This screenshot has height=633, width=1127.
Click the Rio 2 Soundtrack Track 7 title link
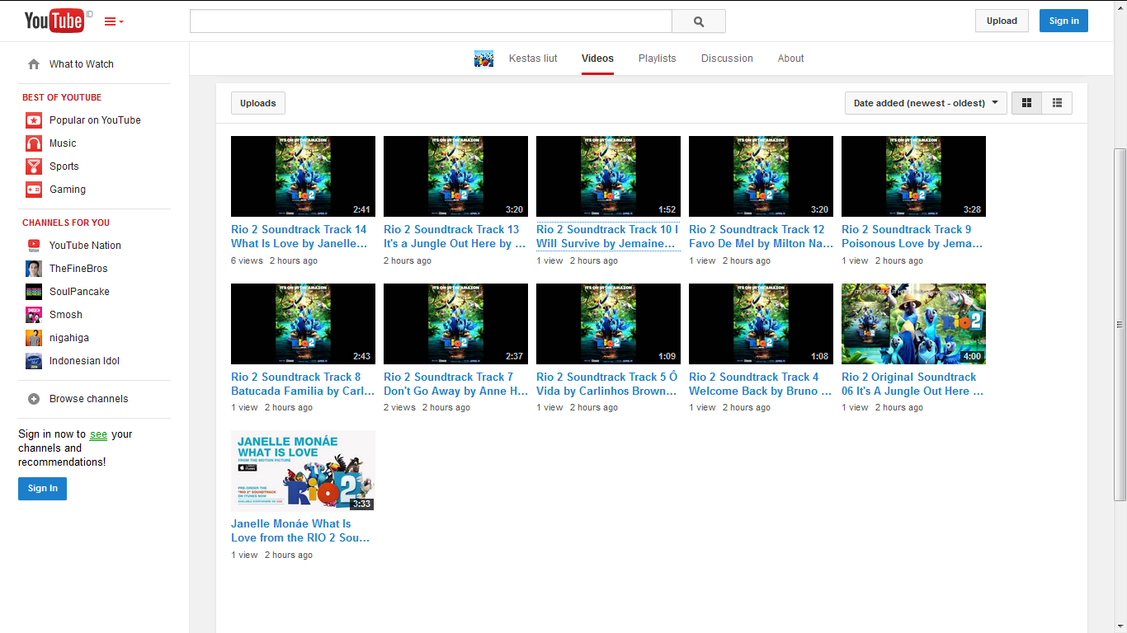coord(456,384)
